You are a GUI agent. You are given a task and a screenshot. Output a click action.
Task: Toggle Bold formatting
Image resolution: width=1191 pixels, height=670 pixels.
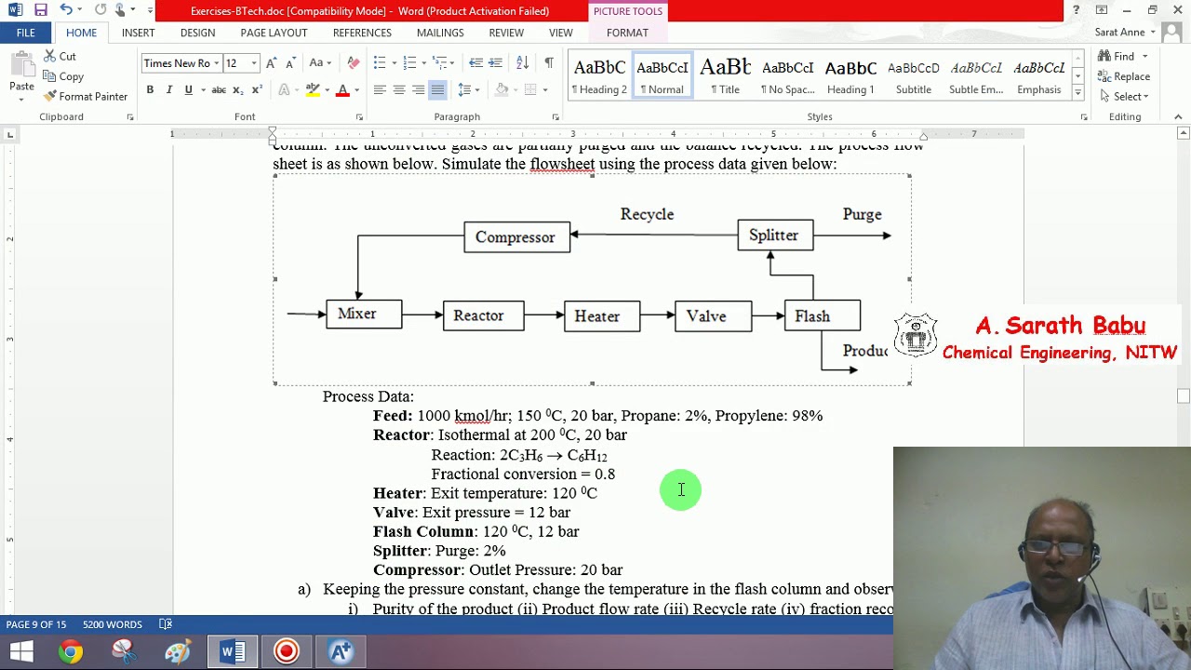[x=150, y=89]
